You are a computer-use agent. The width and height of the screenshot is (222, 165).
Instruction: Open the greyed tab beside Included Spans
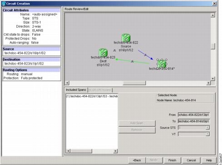click(x=100, y=90)
